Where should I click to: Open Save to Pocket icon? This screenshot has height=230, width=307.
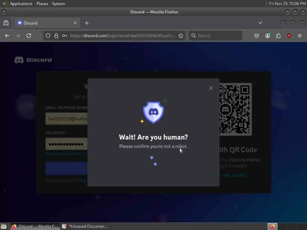point(257,36)
